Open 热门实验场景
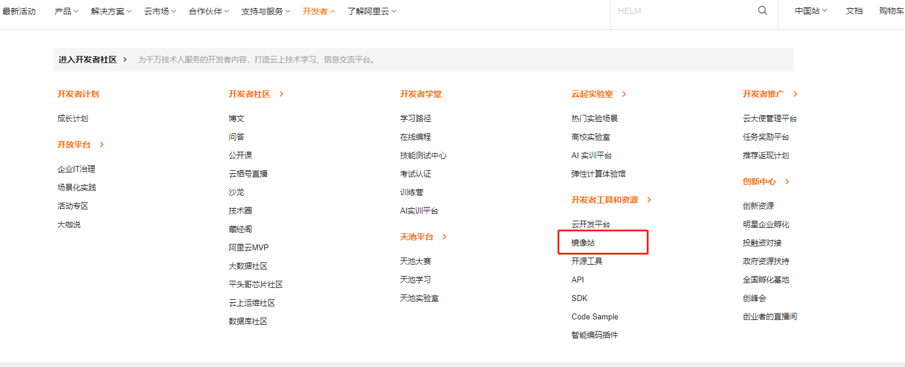Viewport: 905px width, 367px height. [x=594, y=118]
